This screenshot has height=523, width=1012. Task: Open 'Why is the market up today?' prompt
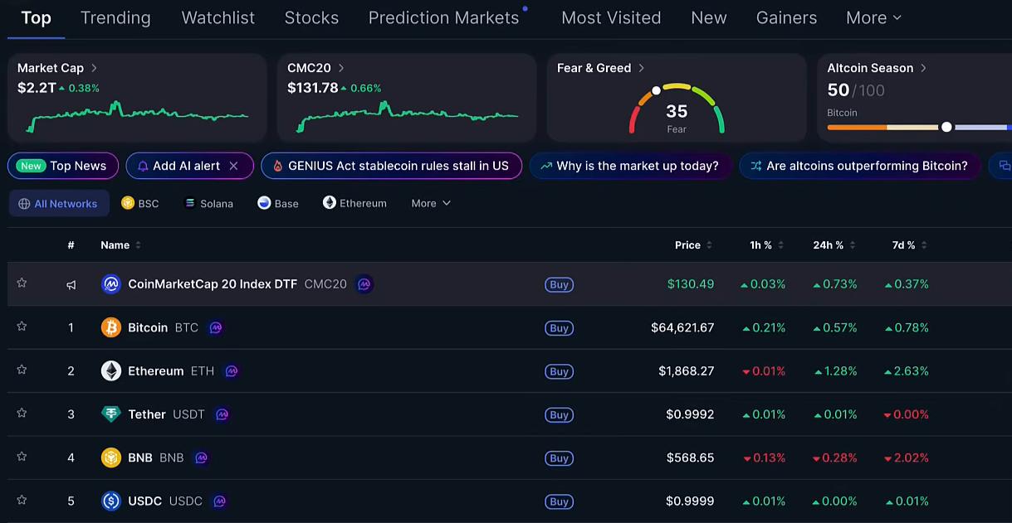click(630, 166)
